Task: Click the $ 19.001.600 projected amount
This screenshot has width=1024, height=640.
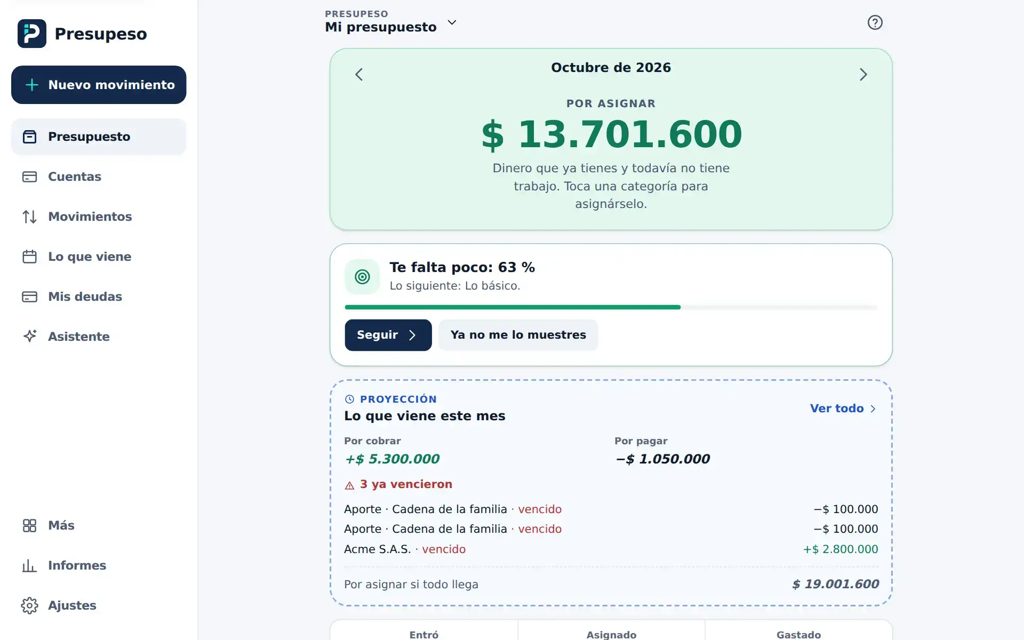Action: 836,584
